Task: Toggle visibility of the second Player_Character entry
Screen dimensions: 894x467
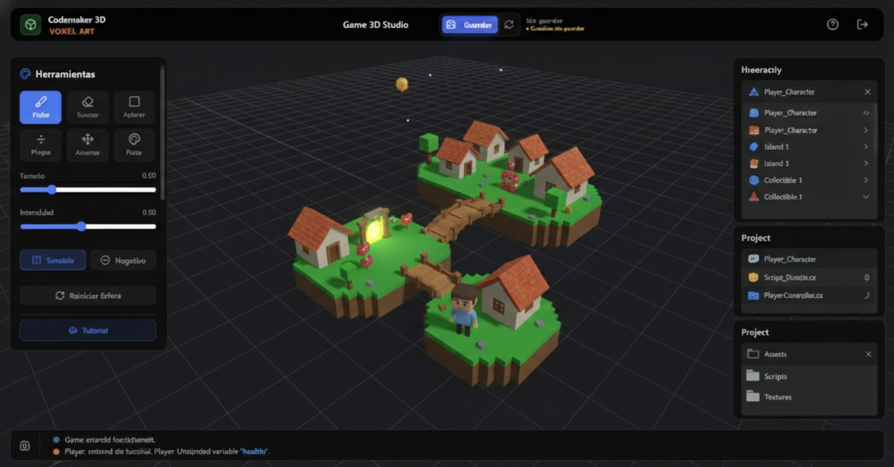Action: pos(866,112)
